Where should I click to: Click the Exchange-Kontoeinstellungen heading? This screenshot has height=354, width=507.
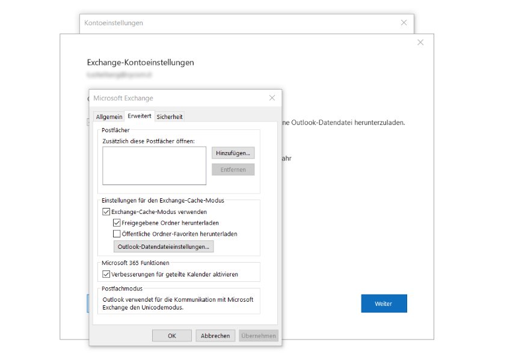tap(140, 63)
